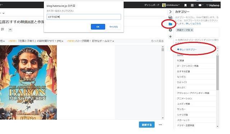Click キャンセル in the dialog
Screen dimensions: 230x134
[x=114, y=27]
